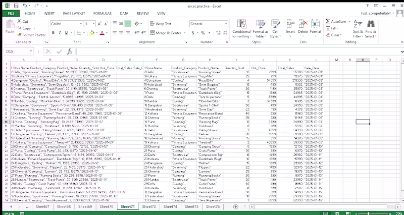Switch to the FORMULAS ribbon tab
This screenshot has width=404, height=215.
(103, 14)
